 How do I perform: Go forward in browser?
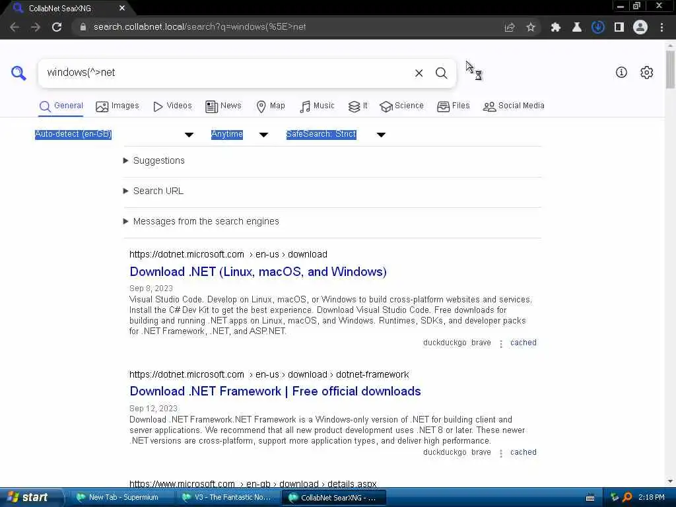tap(36, 27)
